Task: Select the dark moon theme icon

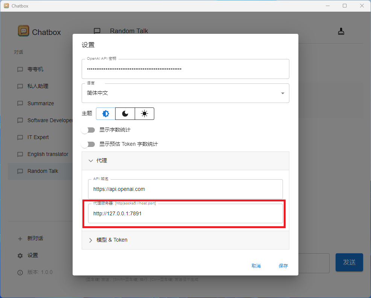Action: (125, 113)
